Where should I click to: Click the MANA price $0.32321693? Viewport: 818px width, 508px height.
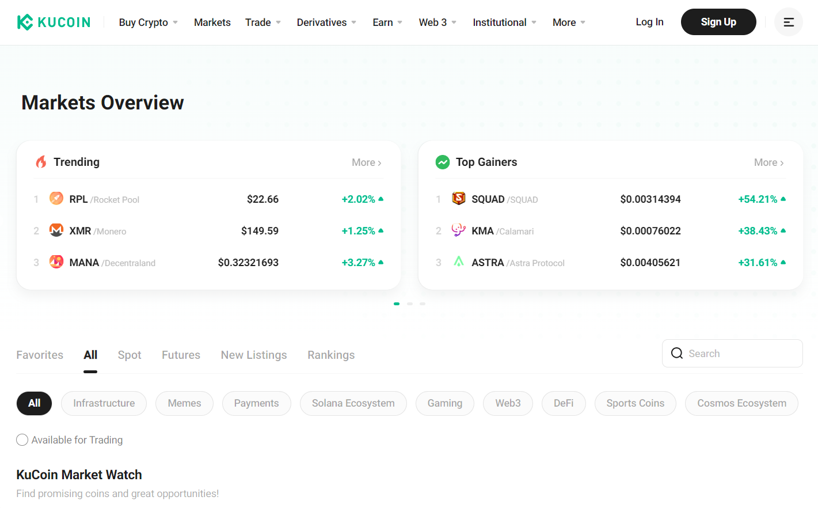[x=248, y=263]
